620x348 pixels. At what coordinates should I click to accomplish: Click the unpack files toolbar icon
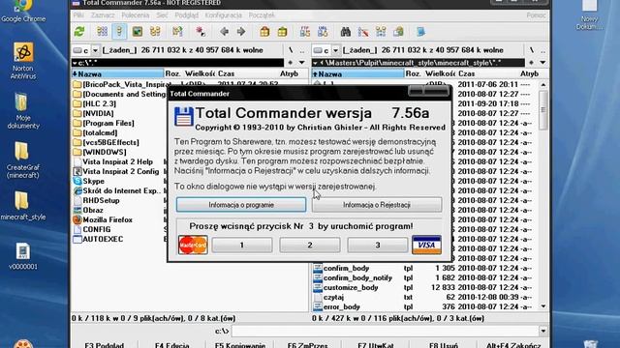coord(282,32)
